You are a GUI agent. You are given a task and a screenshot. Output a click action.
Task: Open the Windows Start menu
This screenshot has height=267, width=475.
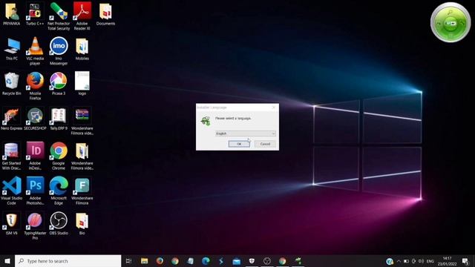click(x=7, y=261)
